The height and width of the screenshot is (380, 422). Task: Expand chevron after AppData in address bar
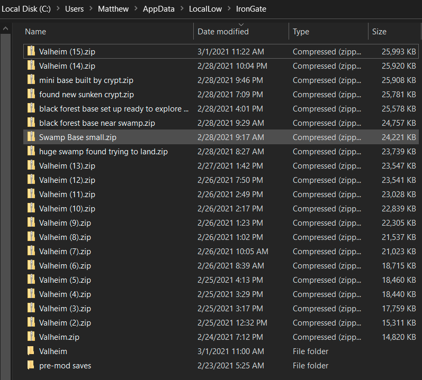182,8
